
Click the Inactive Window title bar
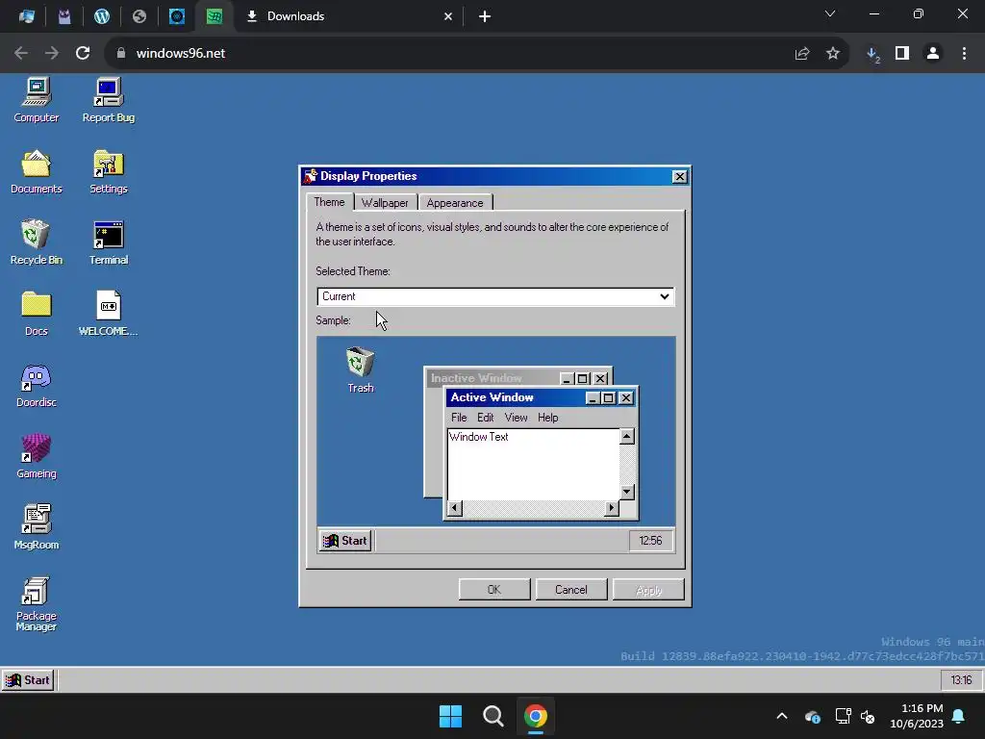point(493,378)
